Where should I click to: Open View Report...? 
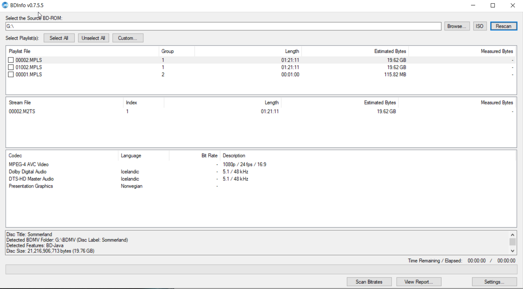coord(418,282)
